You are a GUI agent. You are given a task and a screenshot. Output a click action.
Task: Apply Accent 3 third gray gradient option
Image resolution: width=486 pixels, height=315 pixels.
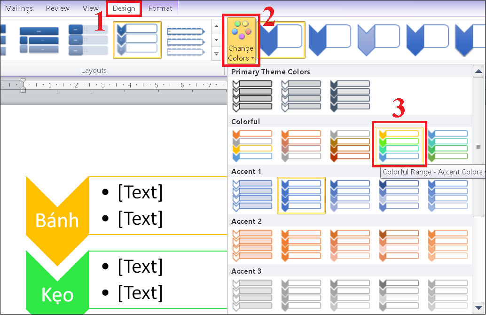[x=350, y=295]
